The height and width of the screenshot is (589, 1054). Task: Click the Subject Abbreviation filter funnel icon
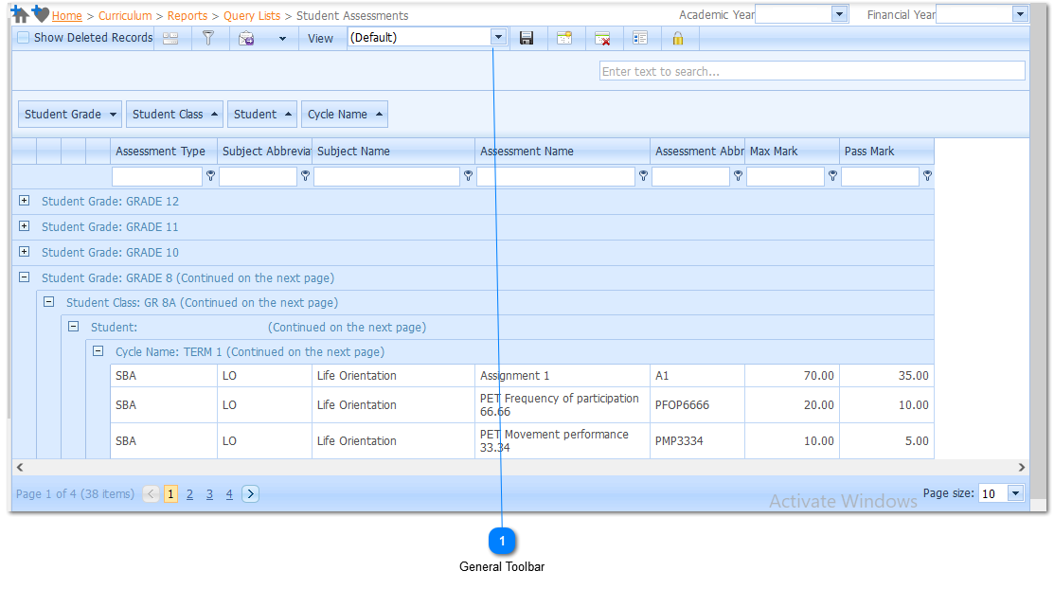coord(305,175)
